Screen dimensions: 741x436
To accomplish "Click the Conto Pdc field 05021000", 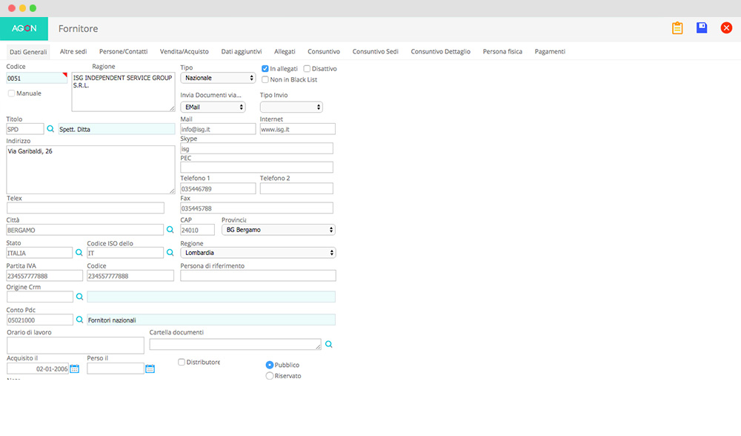I will tap(40, 320).
